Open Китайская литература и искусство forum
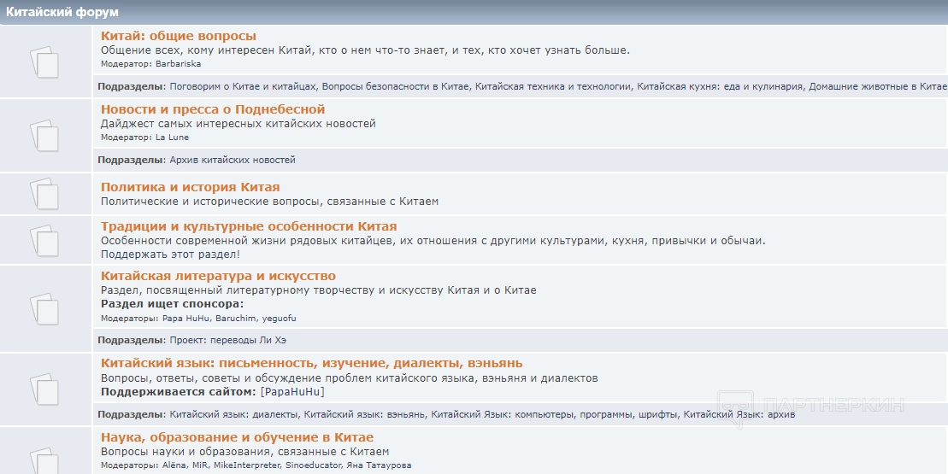This screenshot has width=948, height=474. pos(218,276)
